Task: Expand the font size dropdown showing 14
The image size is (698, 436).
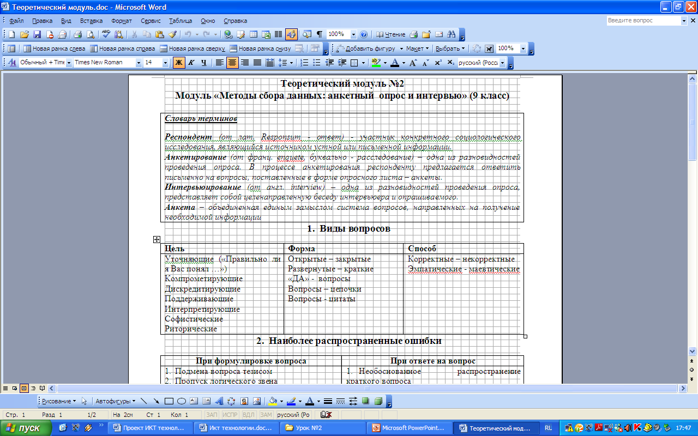Action: pos(166,63)
